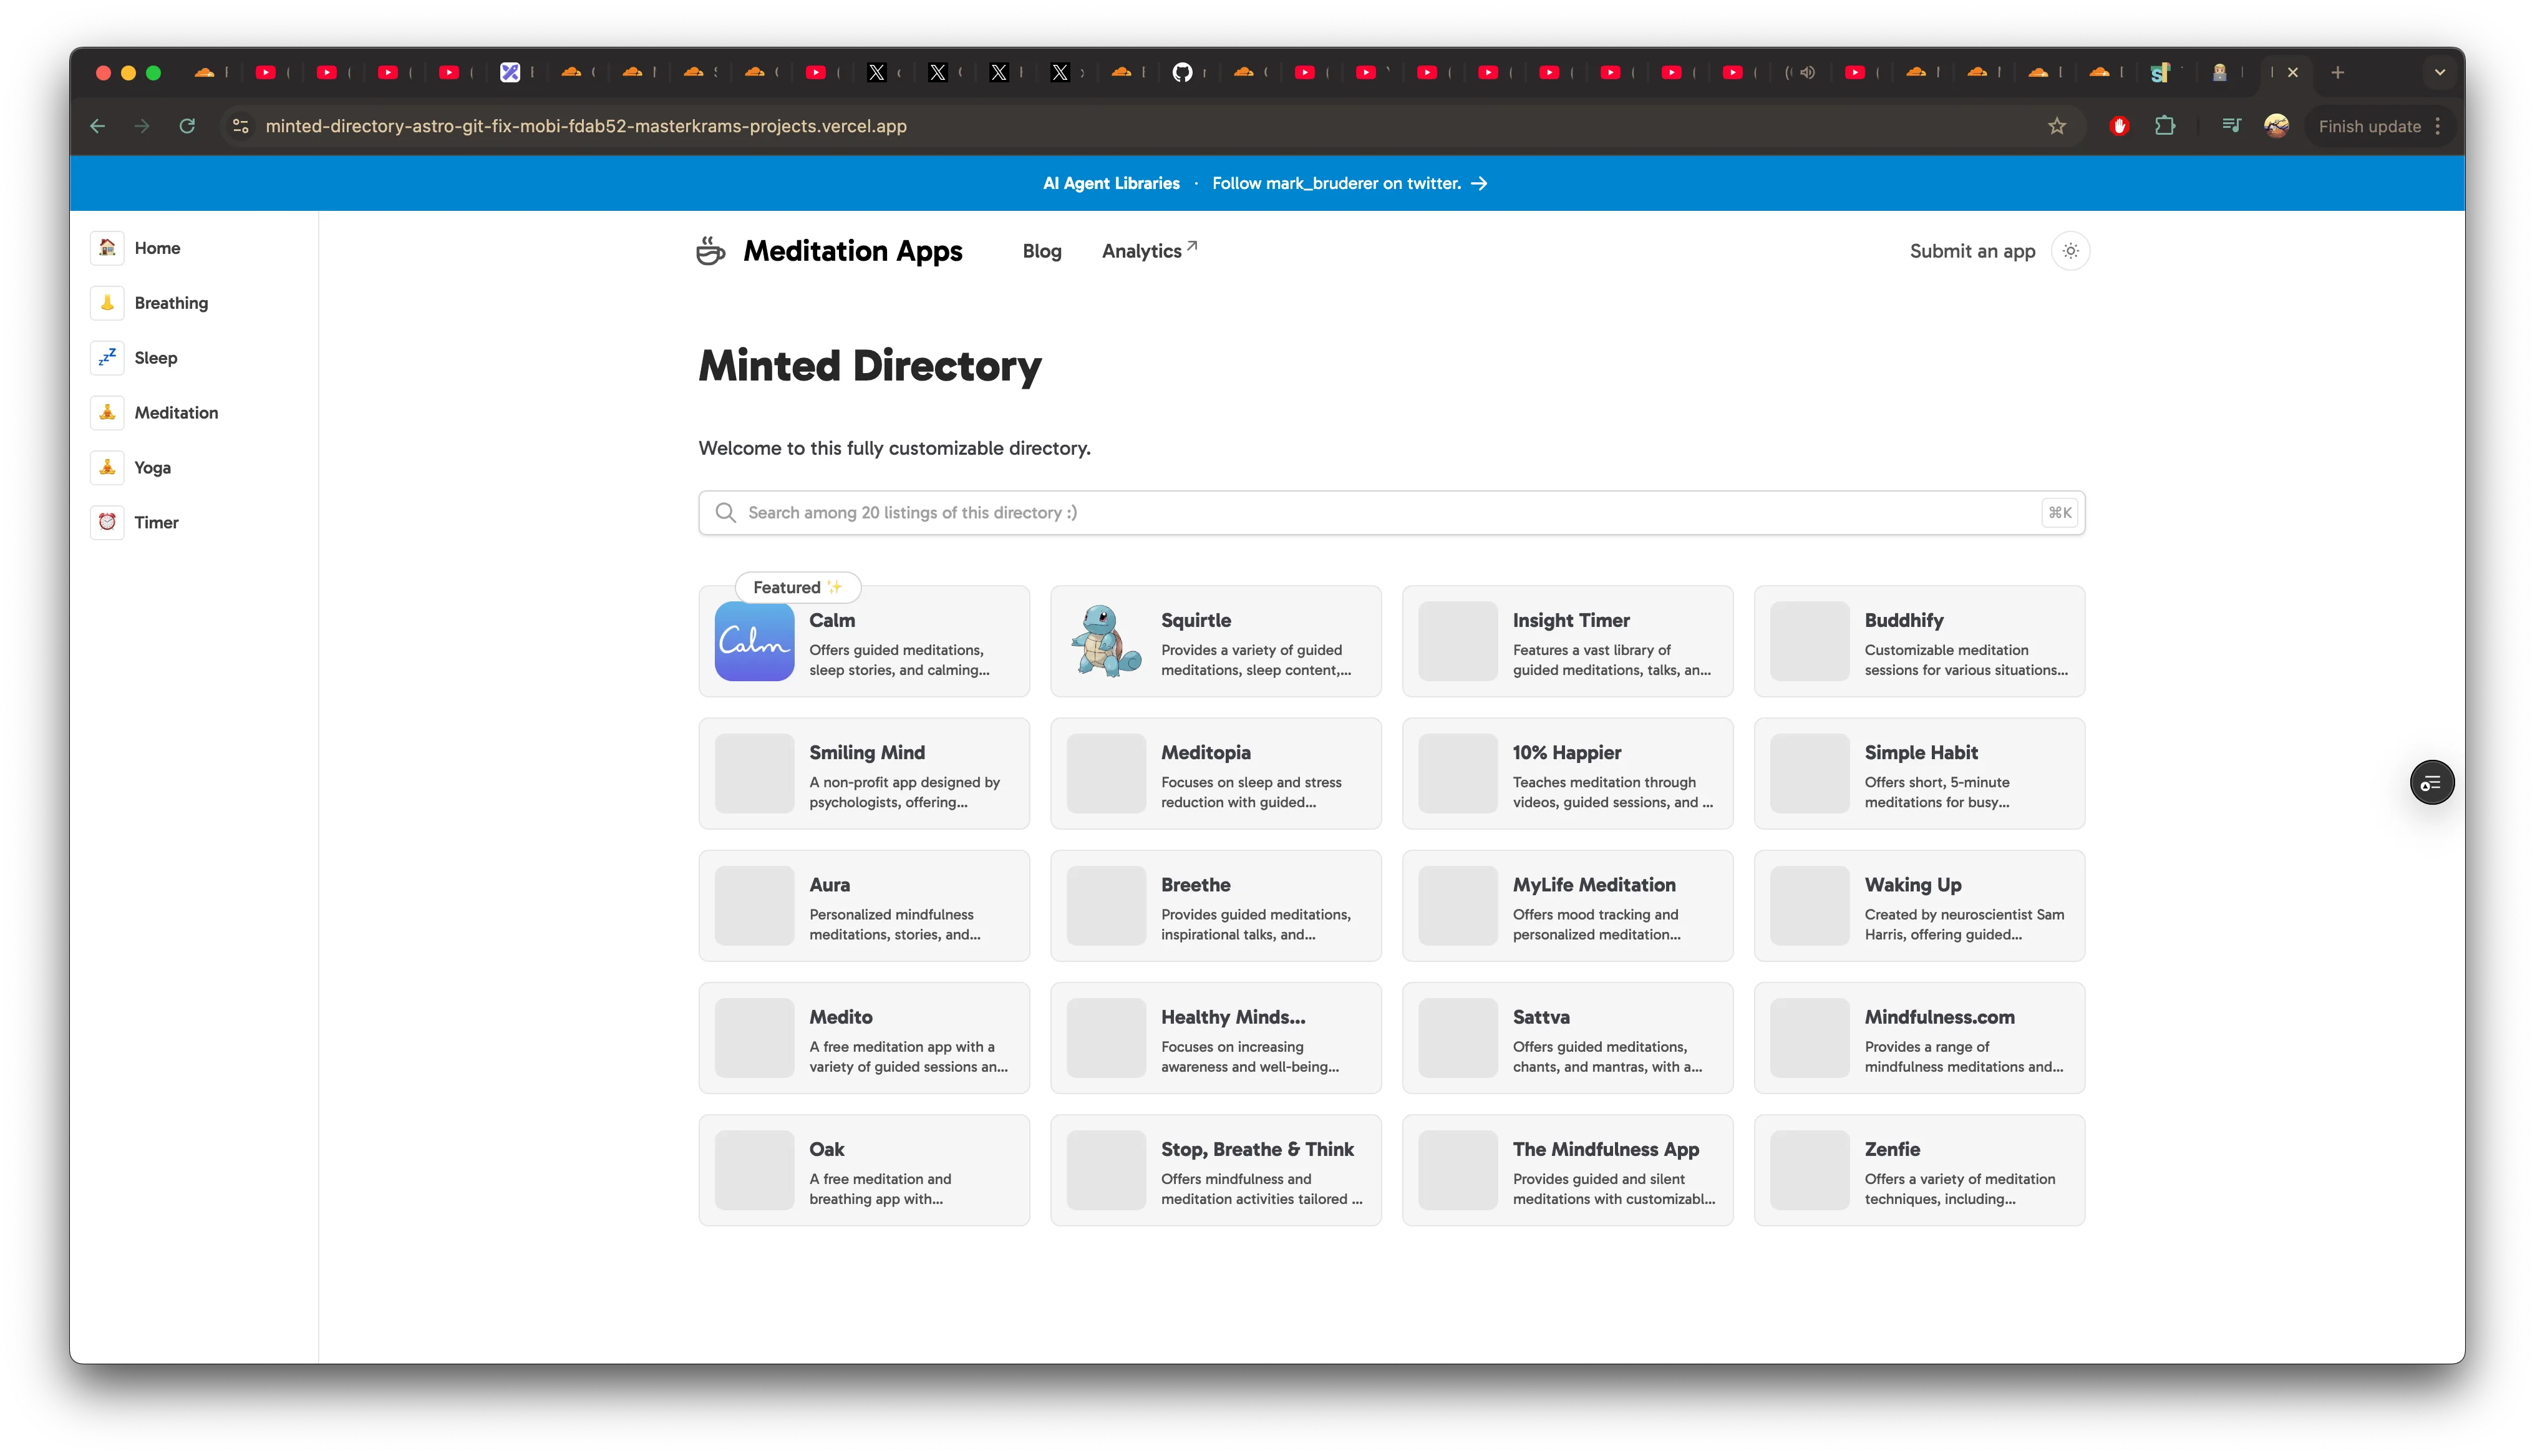Image resolution: width=2535 pixels, height=1456 pixels.
Task: Open the Squirtle image thumbnail
Action: [1107, 641]
